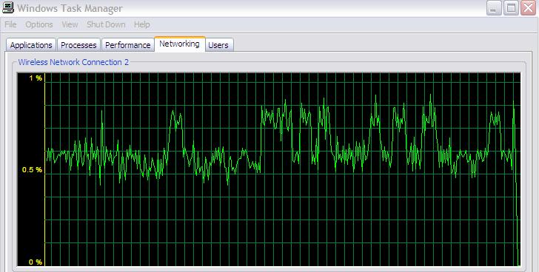Show the Users tab
The image size is (539, 272).
pos(218,45)
